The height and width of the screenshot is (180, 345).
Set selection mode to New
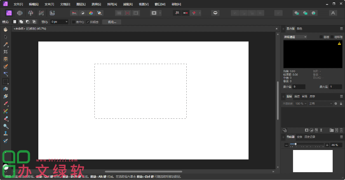[x=14, y=22]
